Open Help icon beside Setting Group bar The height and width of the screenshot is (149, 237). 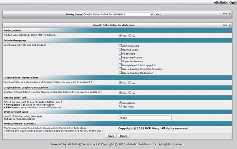click(229, 14)
